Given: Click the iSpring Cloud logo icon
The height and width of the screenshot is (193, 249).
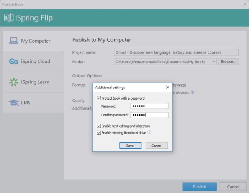Looking at the screenshot, I should point(14,61).
